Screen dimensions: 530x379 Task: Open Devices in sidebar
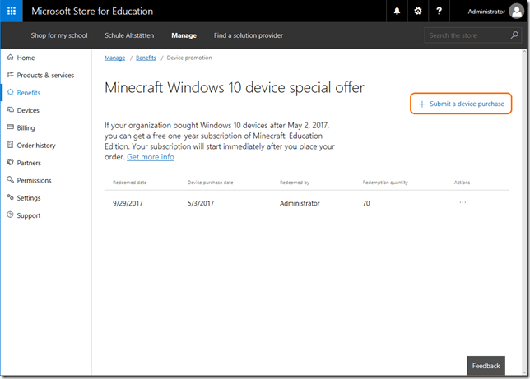[28, 110]
